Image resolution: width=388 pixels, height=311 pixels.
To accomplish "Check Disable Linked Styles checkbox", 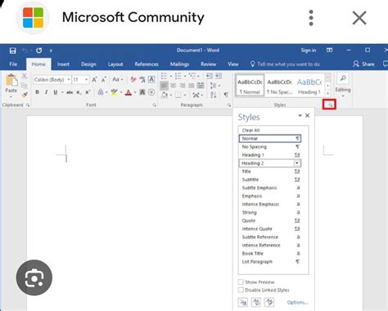I will pyautogui.click(x=241, y=290).
